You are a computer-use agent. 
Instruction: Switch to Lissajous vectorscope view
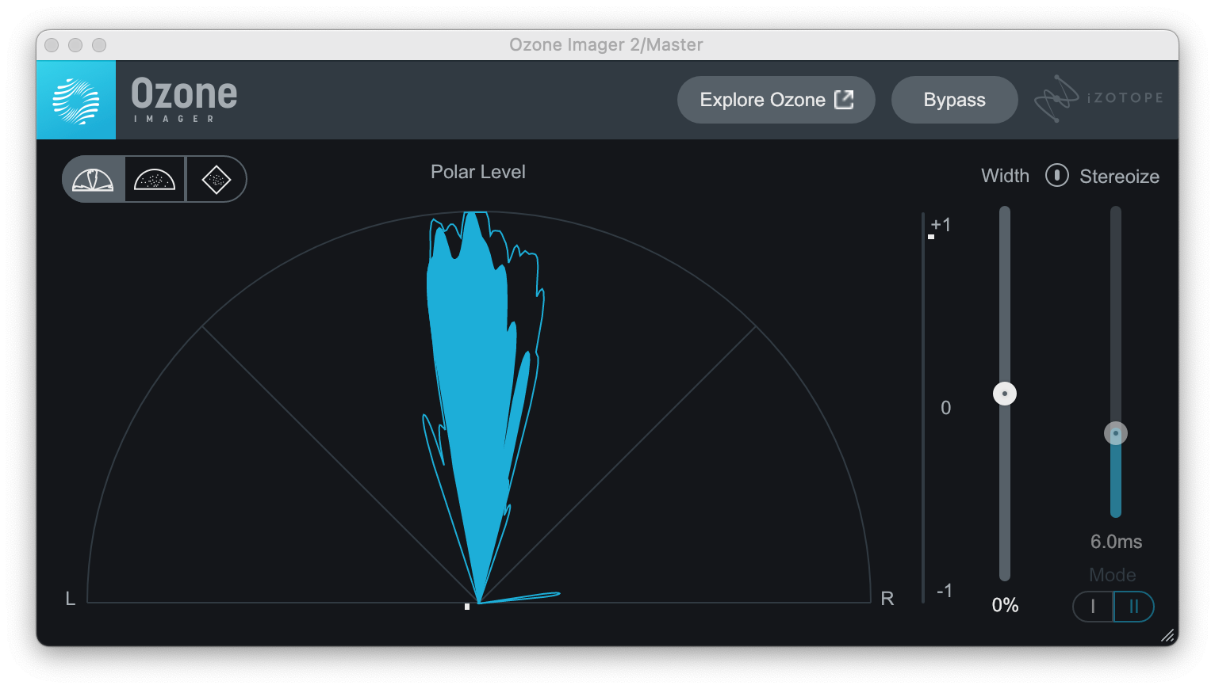tap(216, 180)
